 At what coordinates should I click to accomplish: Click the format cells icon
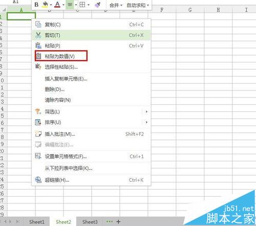[x=38, y=156]
